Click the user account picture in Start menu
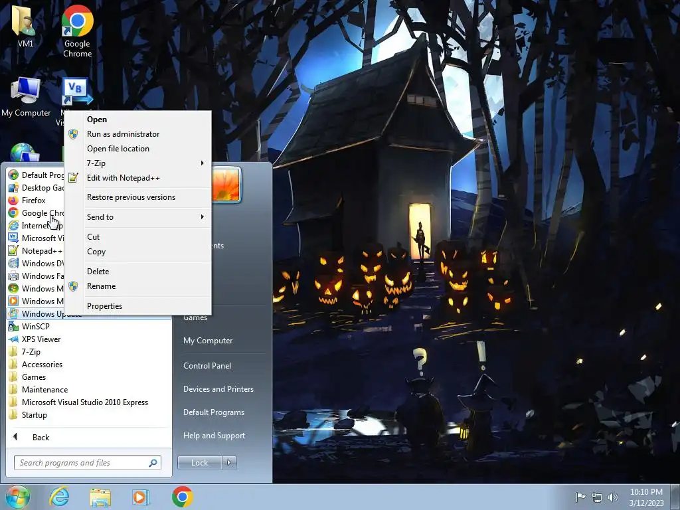This screenshot has height=510, width=680. coord(226,185)
